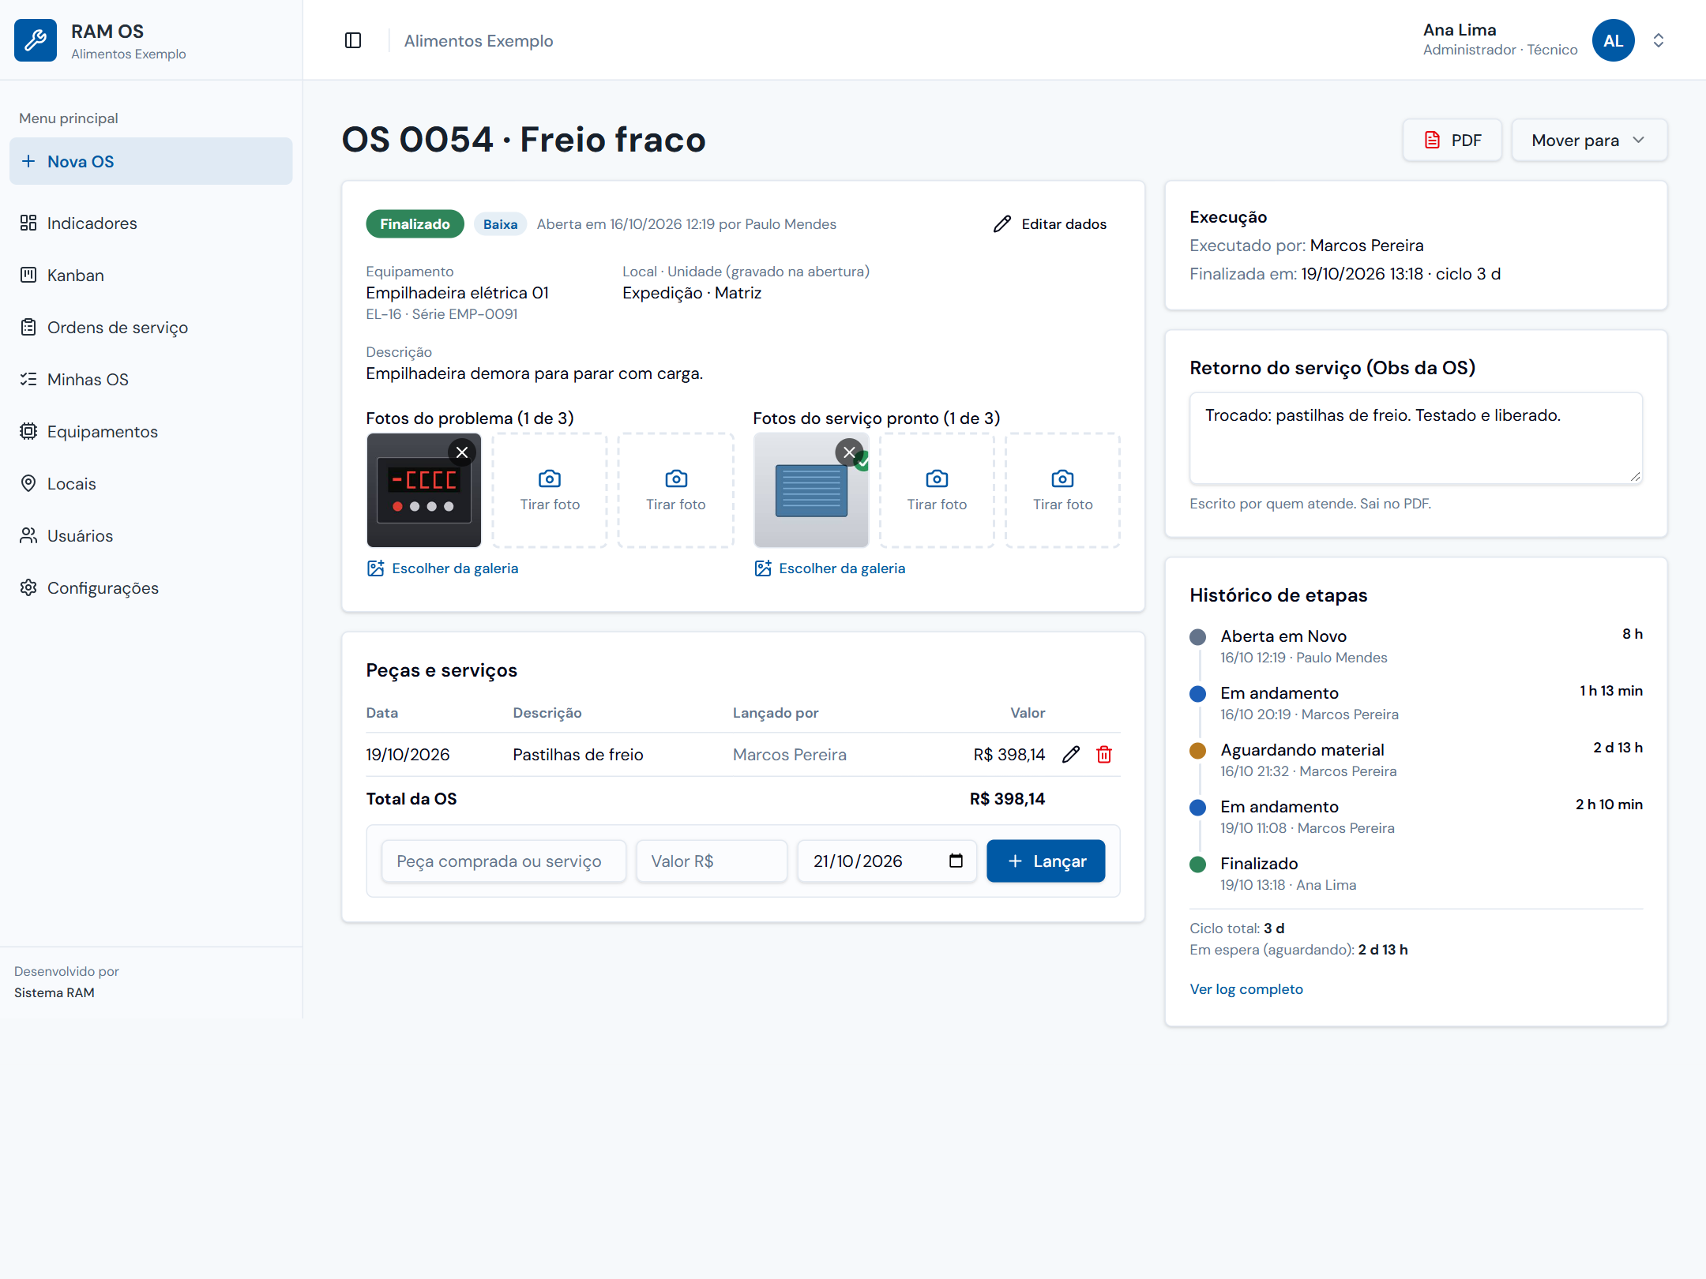Create a Nova OS
Screen dimensions: 1706x1279
[x=151, y=161]
